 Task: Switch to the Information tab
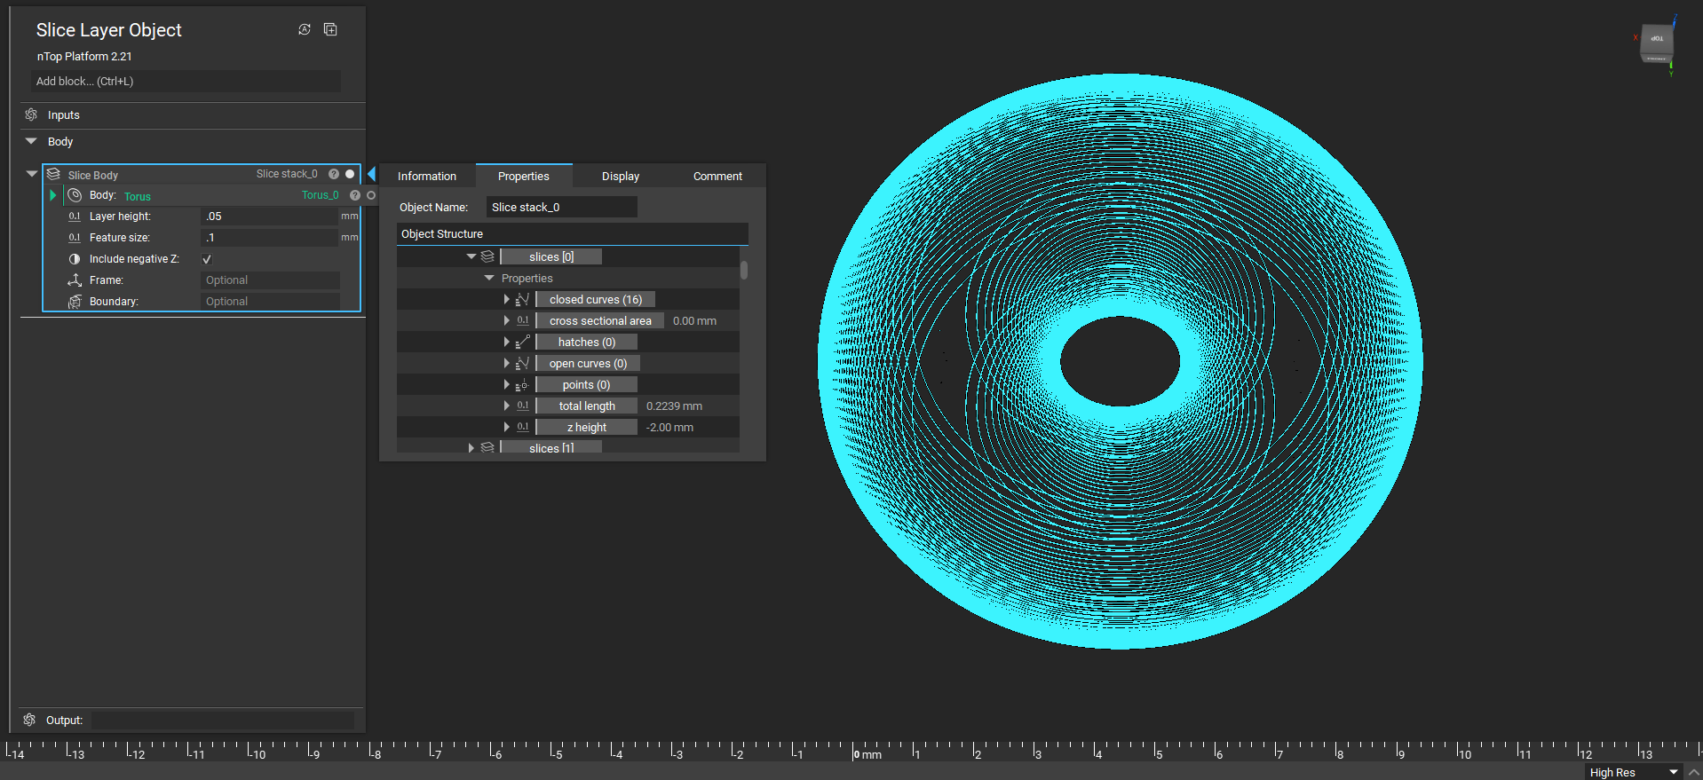click(x=427, y=176)
